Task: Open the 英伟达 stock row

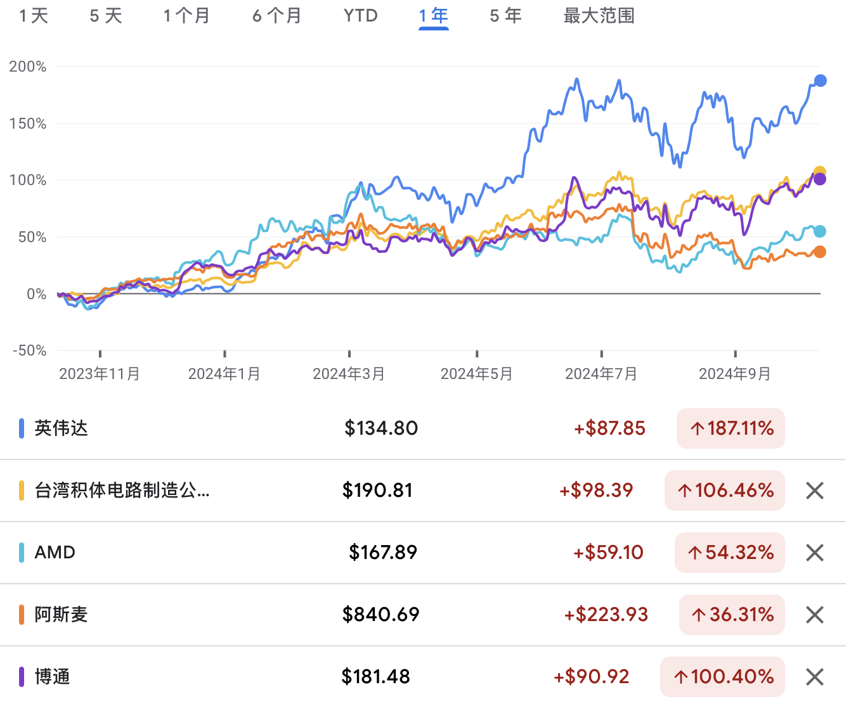Action: (x=423, y=428)
